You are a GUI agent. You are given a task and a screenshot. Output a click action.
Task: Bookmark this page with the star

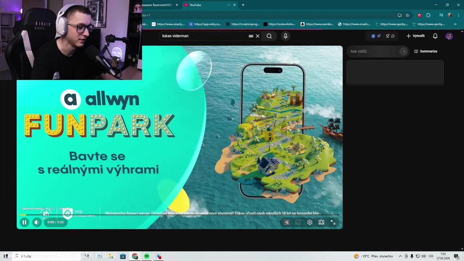pos(407,15)
